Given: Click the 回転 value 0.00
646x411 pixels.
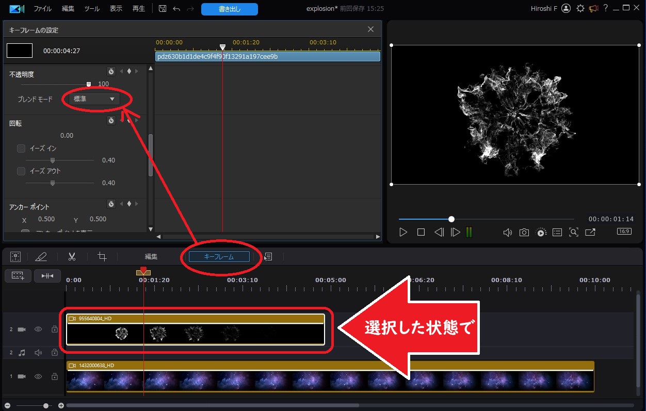Looking at the screenshot, I should [x=67, y=136].
